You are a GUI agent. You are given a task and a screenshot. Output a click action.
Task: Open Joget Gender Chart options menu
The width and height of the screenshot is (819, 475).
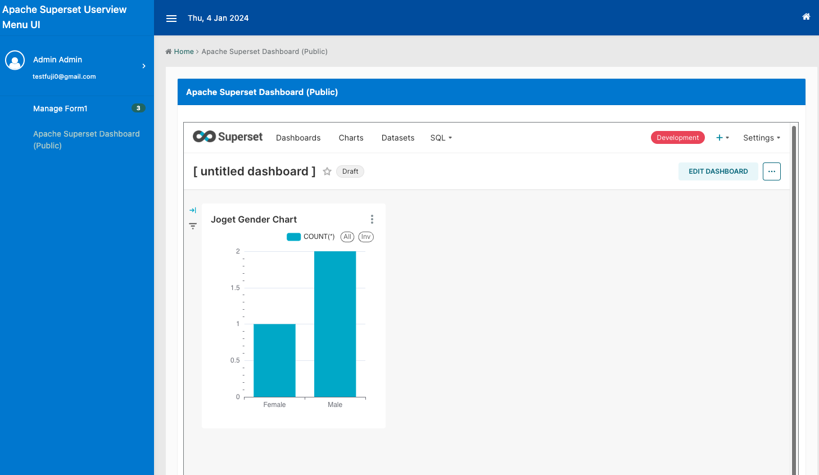(372, 219)
